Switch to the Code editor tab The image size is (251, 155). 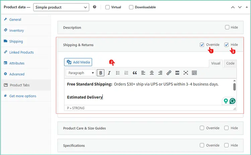tap(230, 63)
